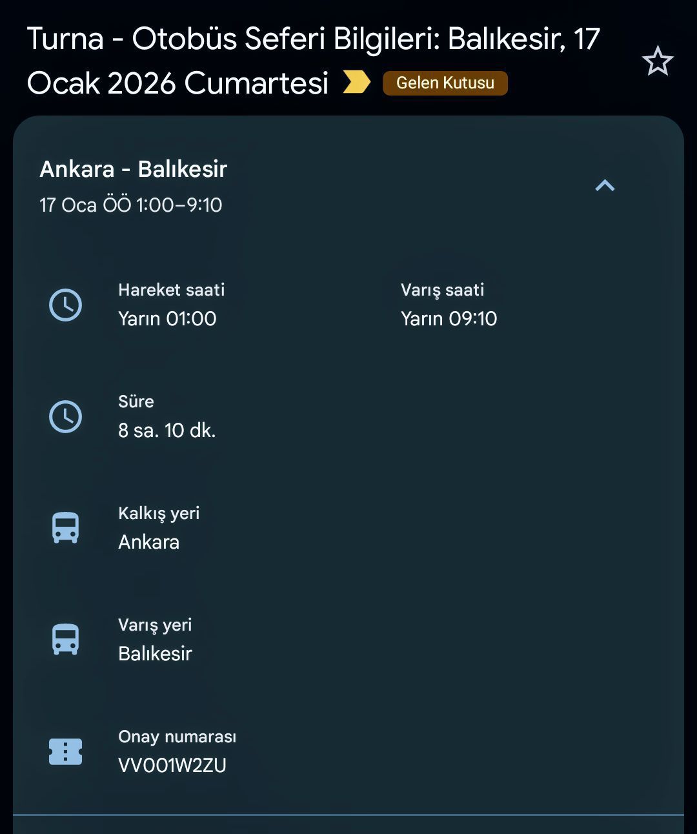Viewport: 697px width, 834px height.
Task: Tap the bus icon beside Varış yeri
Action: [x=66, y=640]
